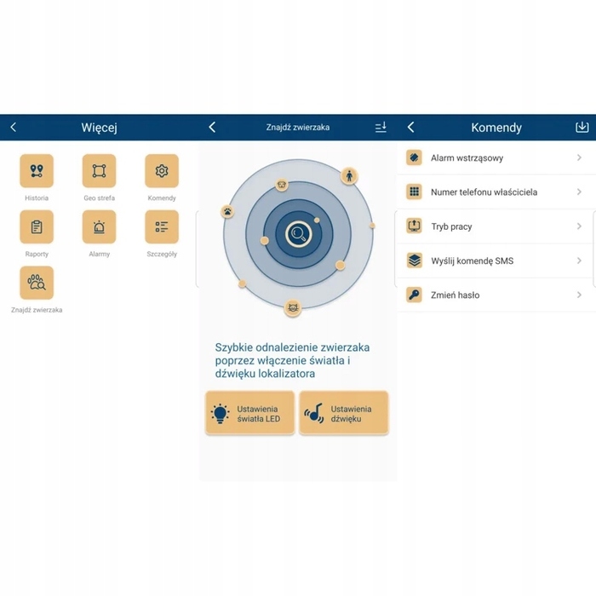This screenshot has height=596, width=596.
Task: Expand the Wyślij komendę SMS chevron
Action: click(x=579, y=261)
